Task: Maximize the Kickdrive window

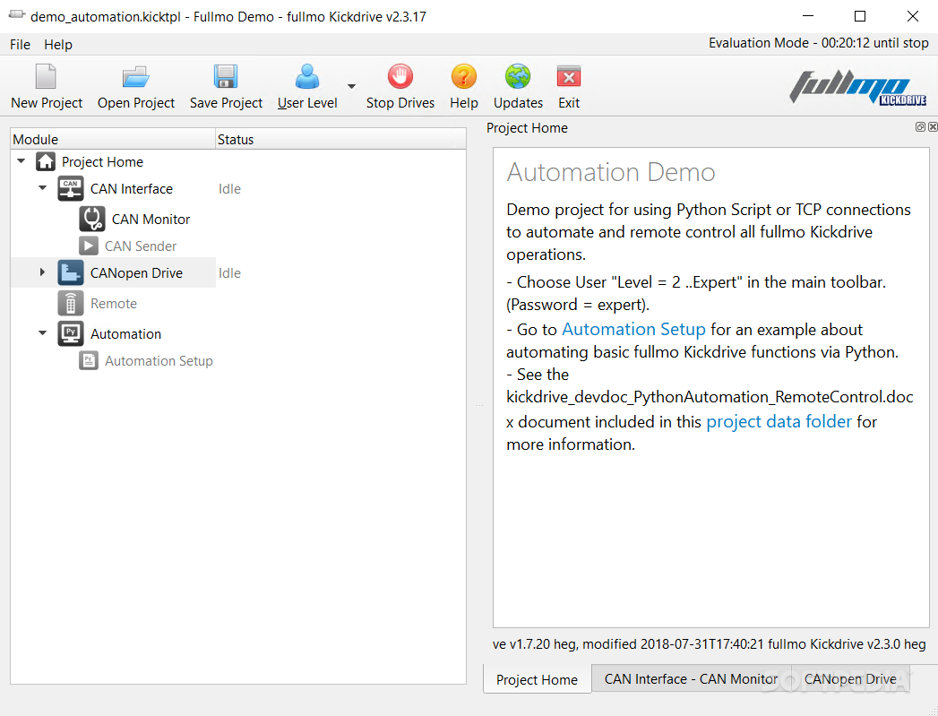Action: coord(860,16)
